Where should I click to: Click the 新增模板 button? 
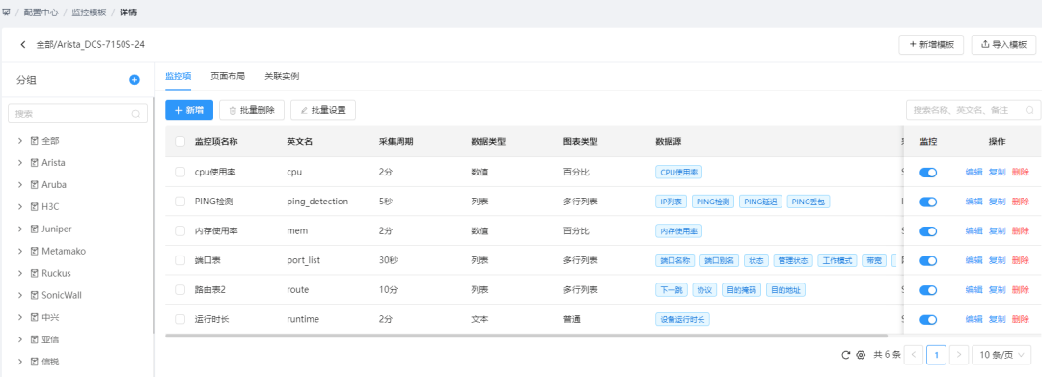click(931, 44)
